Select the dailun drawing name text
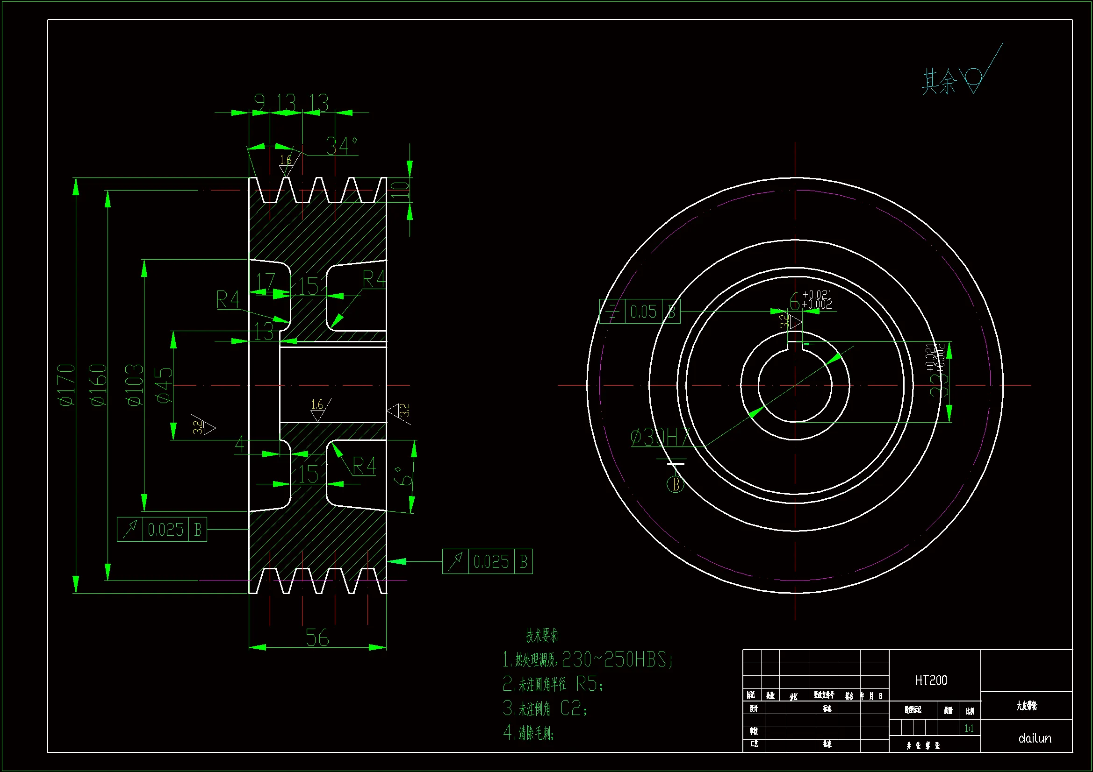The width and height of the screenshot is (1093, 772). pyautogui.click(x=1035, y=738)
